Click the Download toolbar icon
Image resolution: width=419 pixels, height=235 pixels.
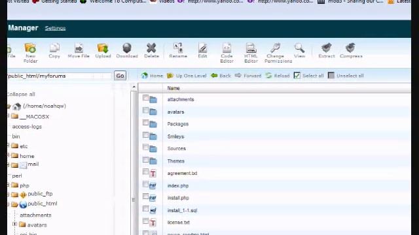(127, 51)
